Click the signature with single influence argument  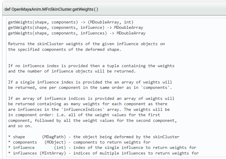tap(76, 28)
